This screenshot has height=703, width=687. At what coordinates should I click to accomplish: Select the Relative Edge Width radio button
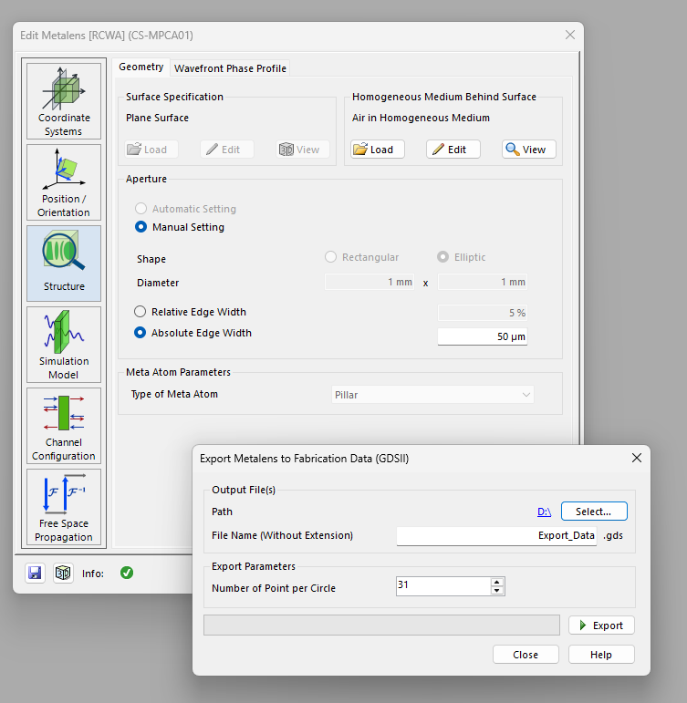point(140,312)
